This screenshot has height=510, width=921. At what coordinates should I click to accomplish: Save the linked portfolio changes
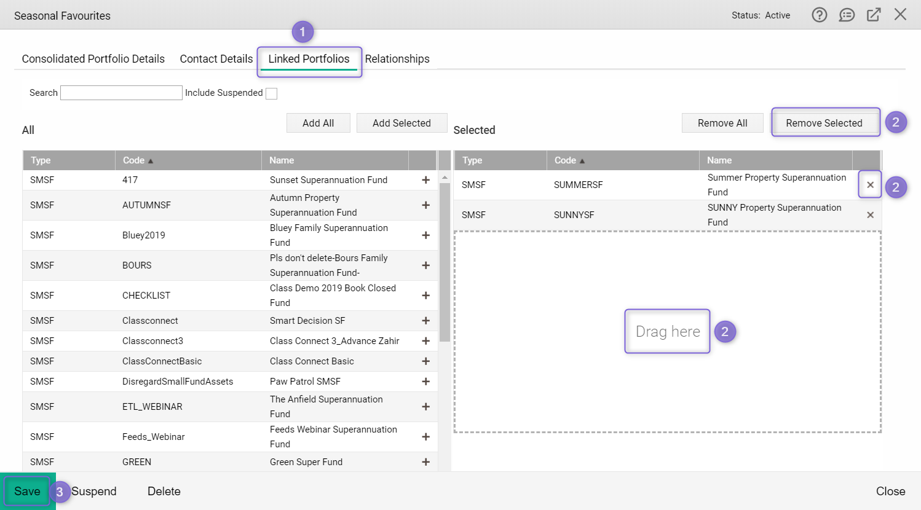click(27, 491)
